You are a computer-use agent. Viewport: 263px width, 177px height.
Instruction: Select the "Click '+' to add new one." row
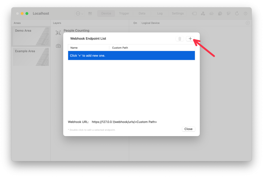pos(131,56)
